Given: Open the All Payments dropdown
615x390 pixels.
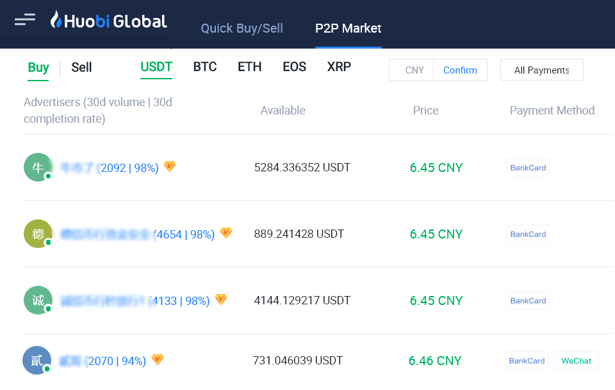Looking at the screenshot, I should tap(541, 70).
